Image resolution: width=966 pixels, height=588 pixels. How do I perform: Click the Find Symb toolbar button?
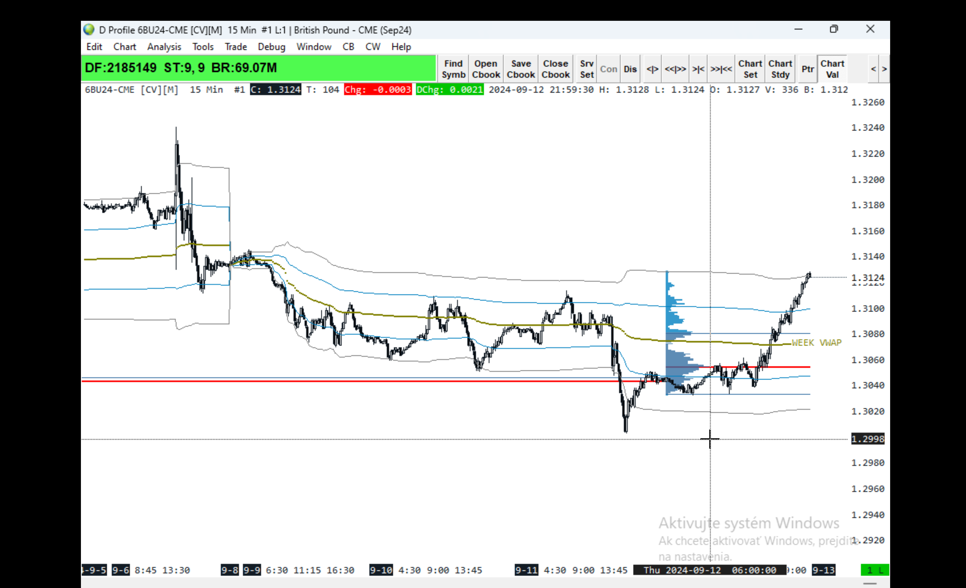pos(453,69)
